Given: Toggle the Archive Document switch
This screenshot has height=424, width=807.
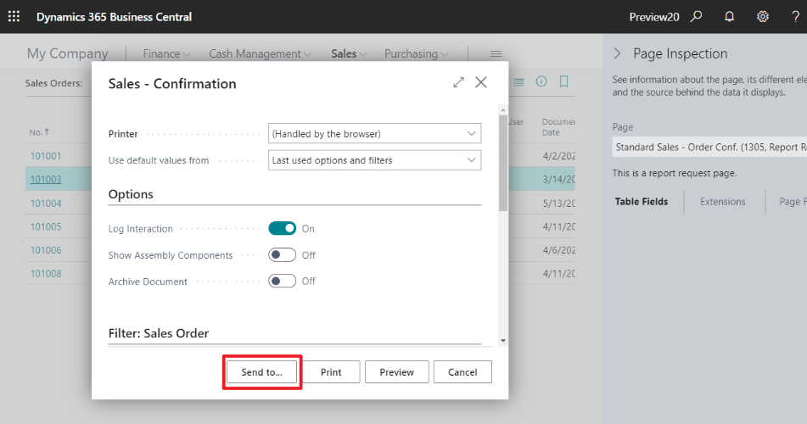Looking at the screenshot, I should [282, 281].
